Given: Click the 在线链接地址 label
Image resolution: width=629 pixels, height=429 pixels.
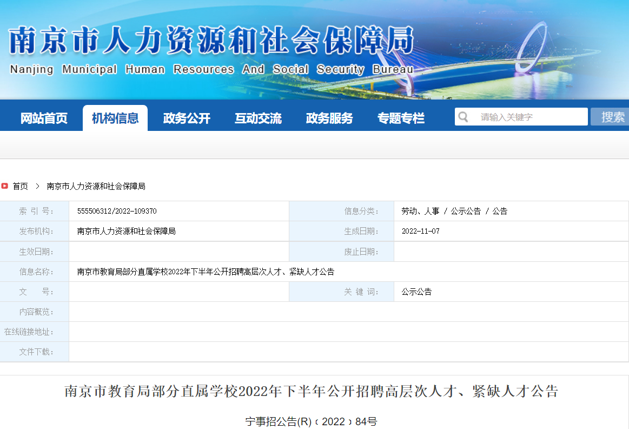Looking at the screenshot, I should click(29, 332).
